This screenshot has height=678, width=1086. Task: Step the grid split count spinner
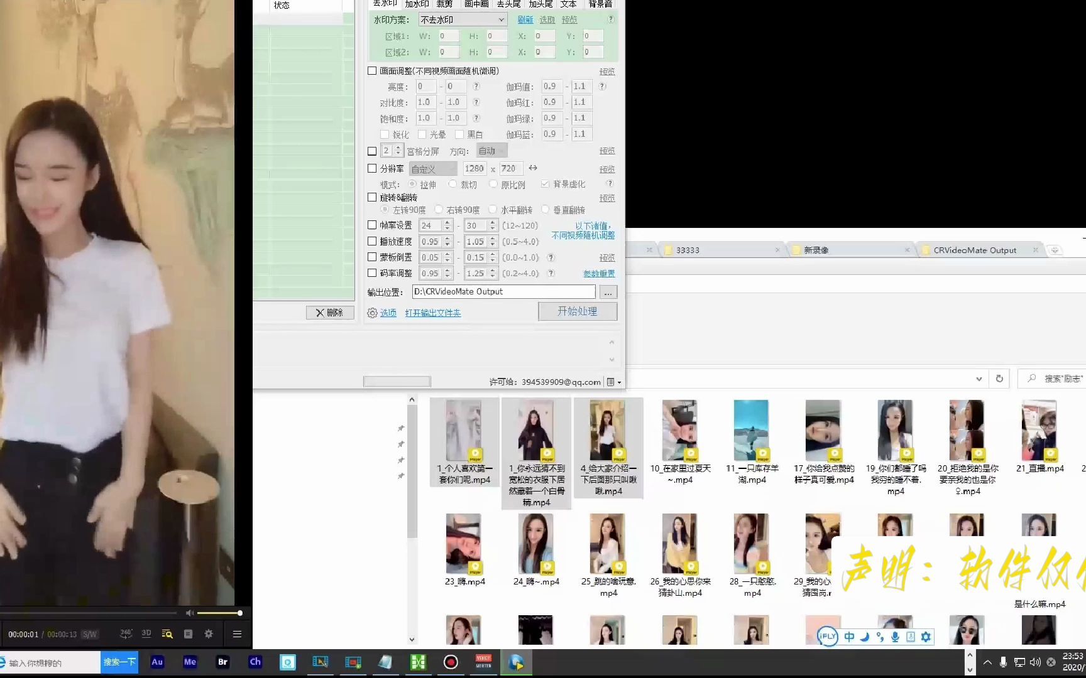397,151
